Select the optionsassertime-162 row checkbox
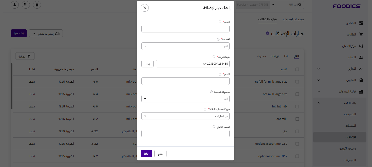The height and width of the screenshot is (167, 372). point(297,144)
